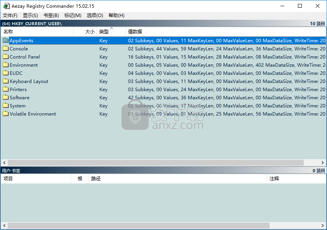
Task: Minimize the Registry Commander window
Action: tap(282, 6)
